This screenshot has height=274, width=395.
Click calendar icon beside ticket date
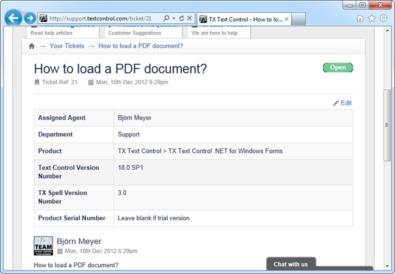pyautogui.click(x=91, y=82)
